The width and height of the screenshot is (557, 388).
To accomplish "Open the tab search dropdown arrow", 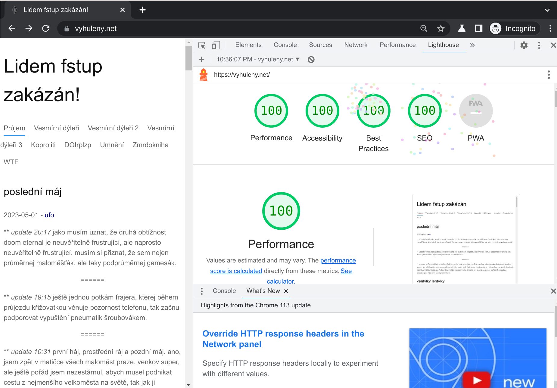I will (x=547, y=10).
